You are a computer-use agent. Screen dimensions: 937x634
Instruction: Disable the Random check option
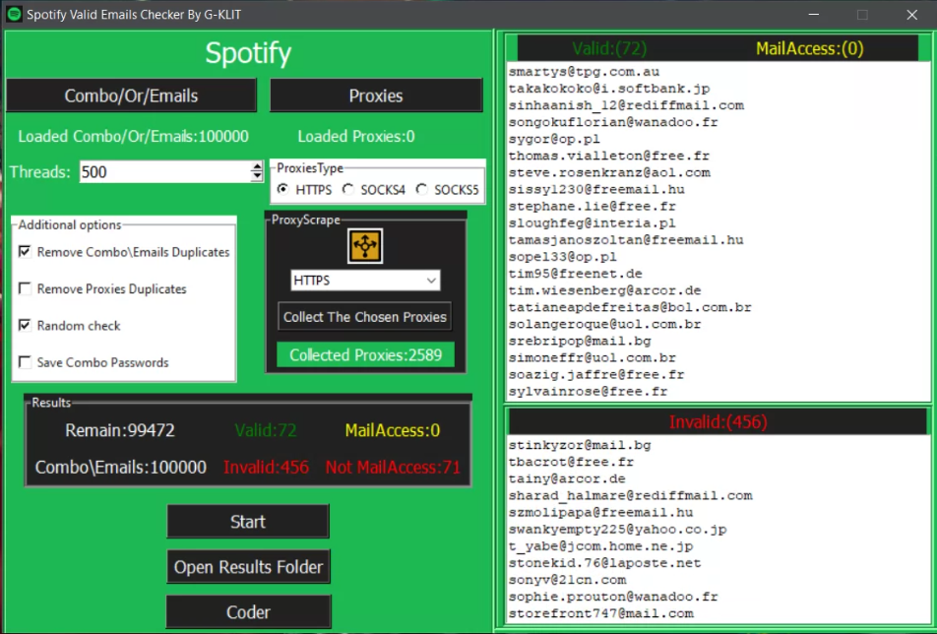pos(25,325)
